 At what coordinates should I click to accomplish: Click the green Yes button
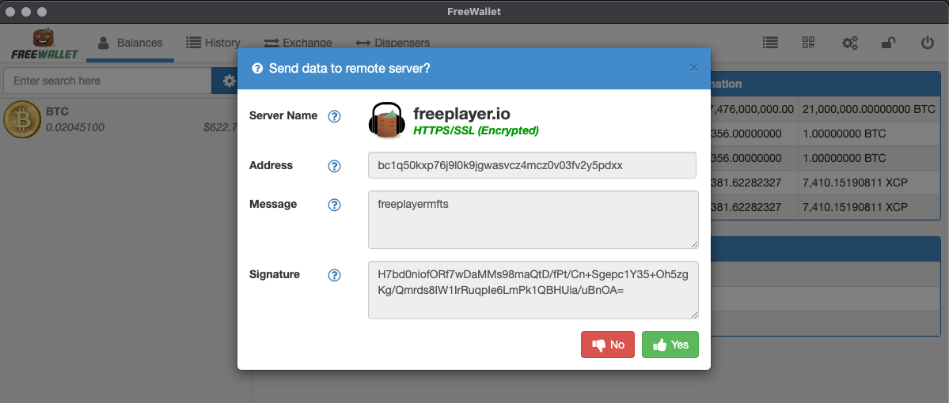coord(670,345)
